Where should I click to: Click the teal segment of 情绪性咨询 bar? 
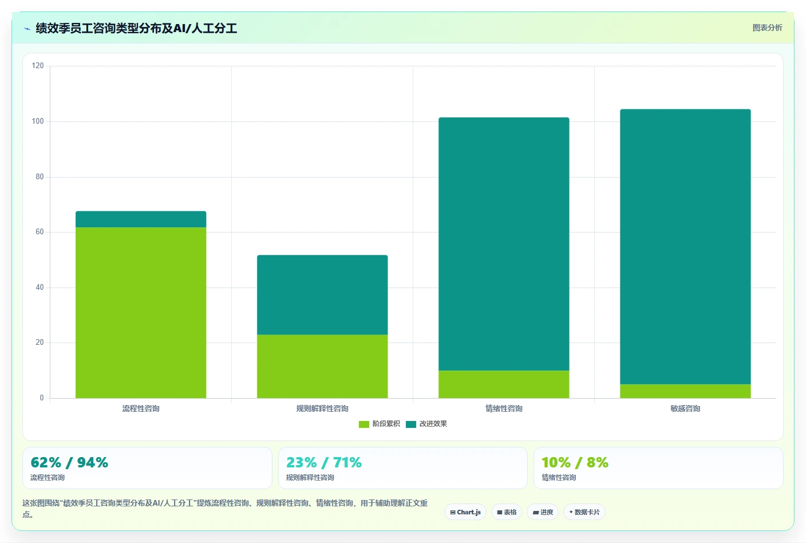tap(504, 244)
